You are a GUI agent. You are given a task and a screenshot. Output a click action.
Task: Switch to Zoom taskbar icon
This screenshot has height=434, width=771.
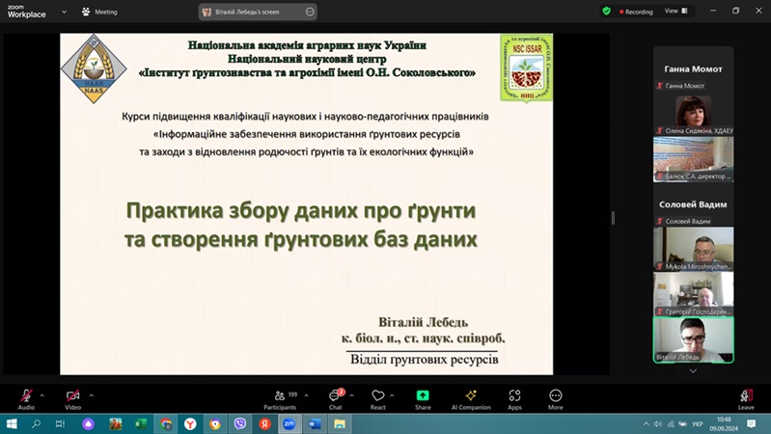[x=289, y=423]
